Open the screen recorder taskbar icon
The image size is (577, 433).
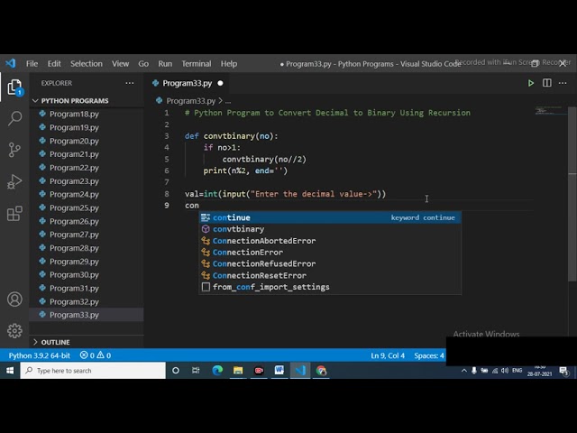tap(259, 371)
